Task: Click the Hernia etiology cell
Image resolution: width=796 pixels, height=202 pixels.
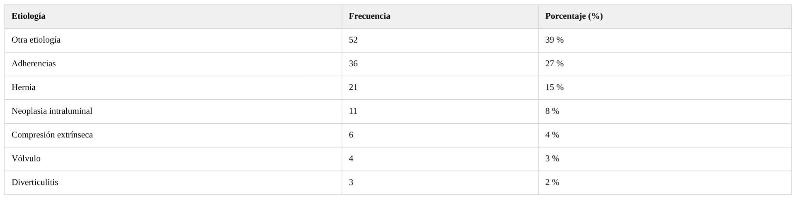Action: [24, 87]
